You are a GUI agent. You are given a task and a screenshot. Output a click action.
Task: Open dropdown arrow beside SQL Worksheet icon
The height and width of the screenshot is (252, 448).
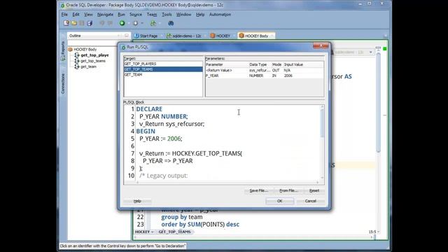click(x=160, y=23)
